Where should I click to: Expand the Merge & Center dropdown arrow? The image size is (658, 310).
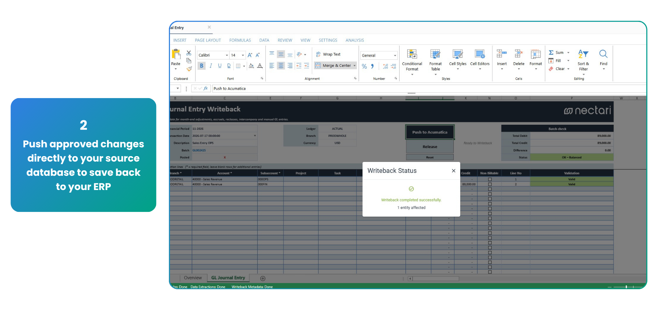click(x=354, y=66)
